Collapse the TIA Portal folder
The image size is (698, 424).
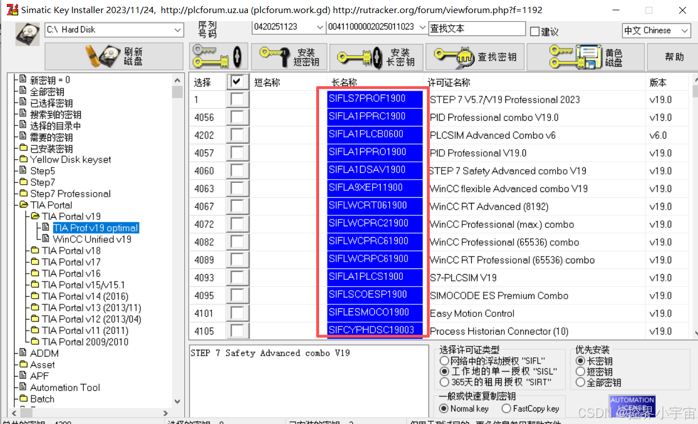[51, 205]
